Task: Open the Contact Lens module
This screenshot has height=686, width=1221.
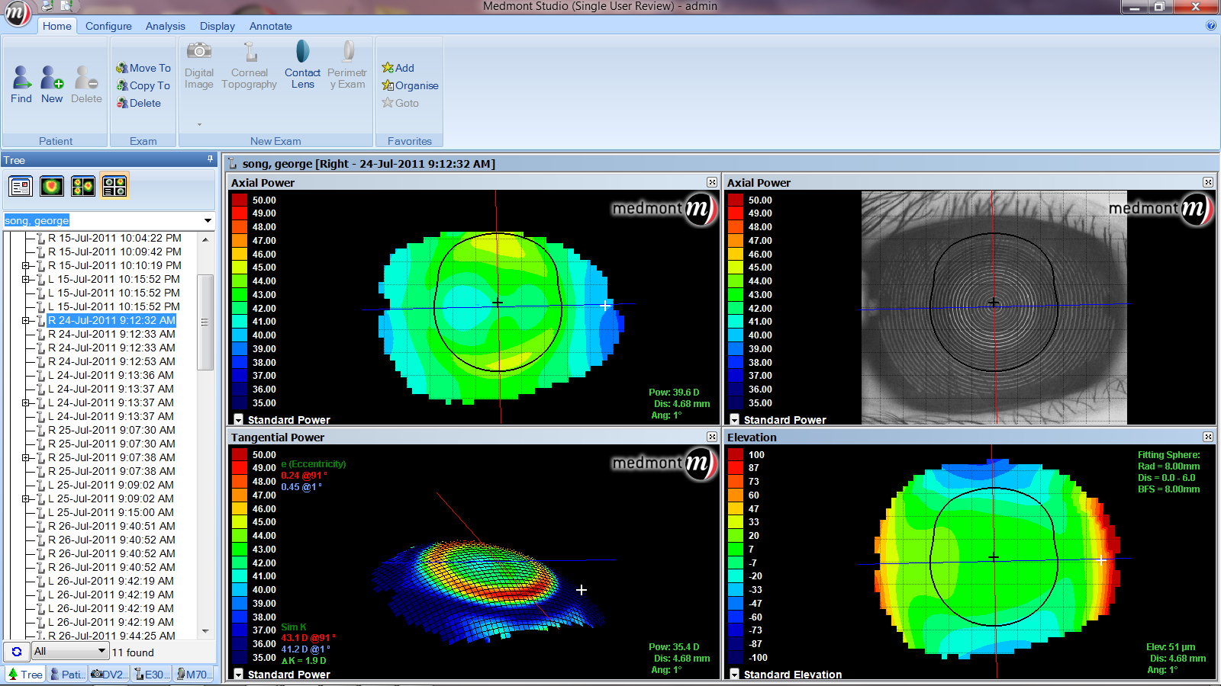Action: (303, 65)
